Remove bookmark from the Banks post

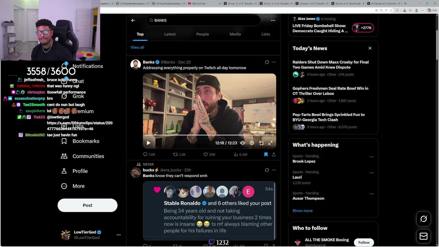(266, 154)
